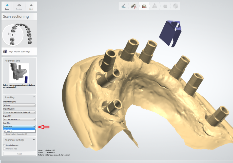The height and width of the screenshot is (163, 233).
Task: Toggle Global Implant Connection ID checkbox
Action: [x=4, y=134]
